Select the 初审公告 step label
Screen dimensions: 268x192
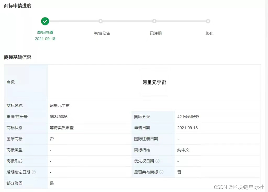pyautogui.click(x=102, y=33)
